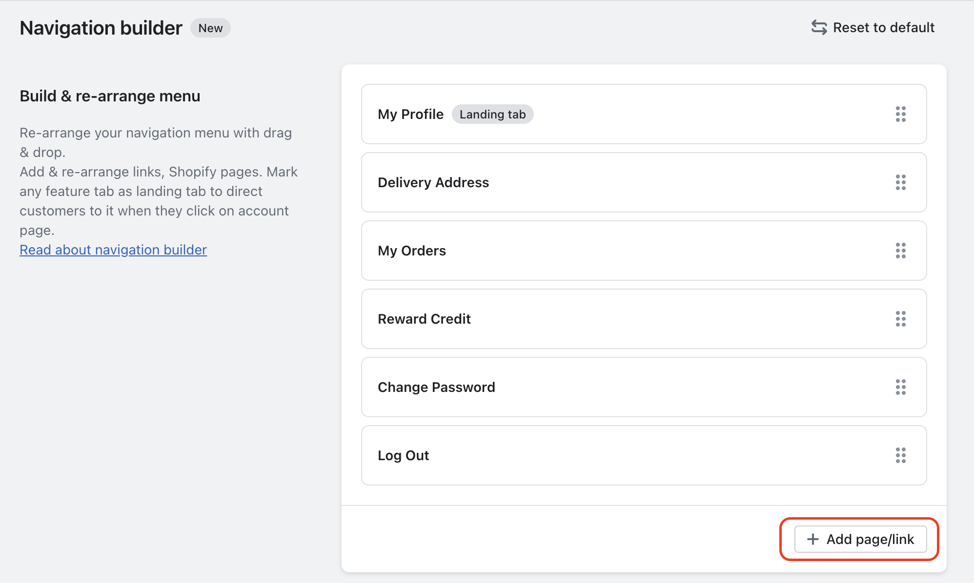The image size is (974, 583).
Task: Click the Navigation builder heading
Action: point(101,28)
